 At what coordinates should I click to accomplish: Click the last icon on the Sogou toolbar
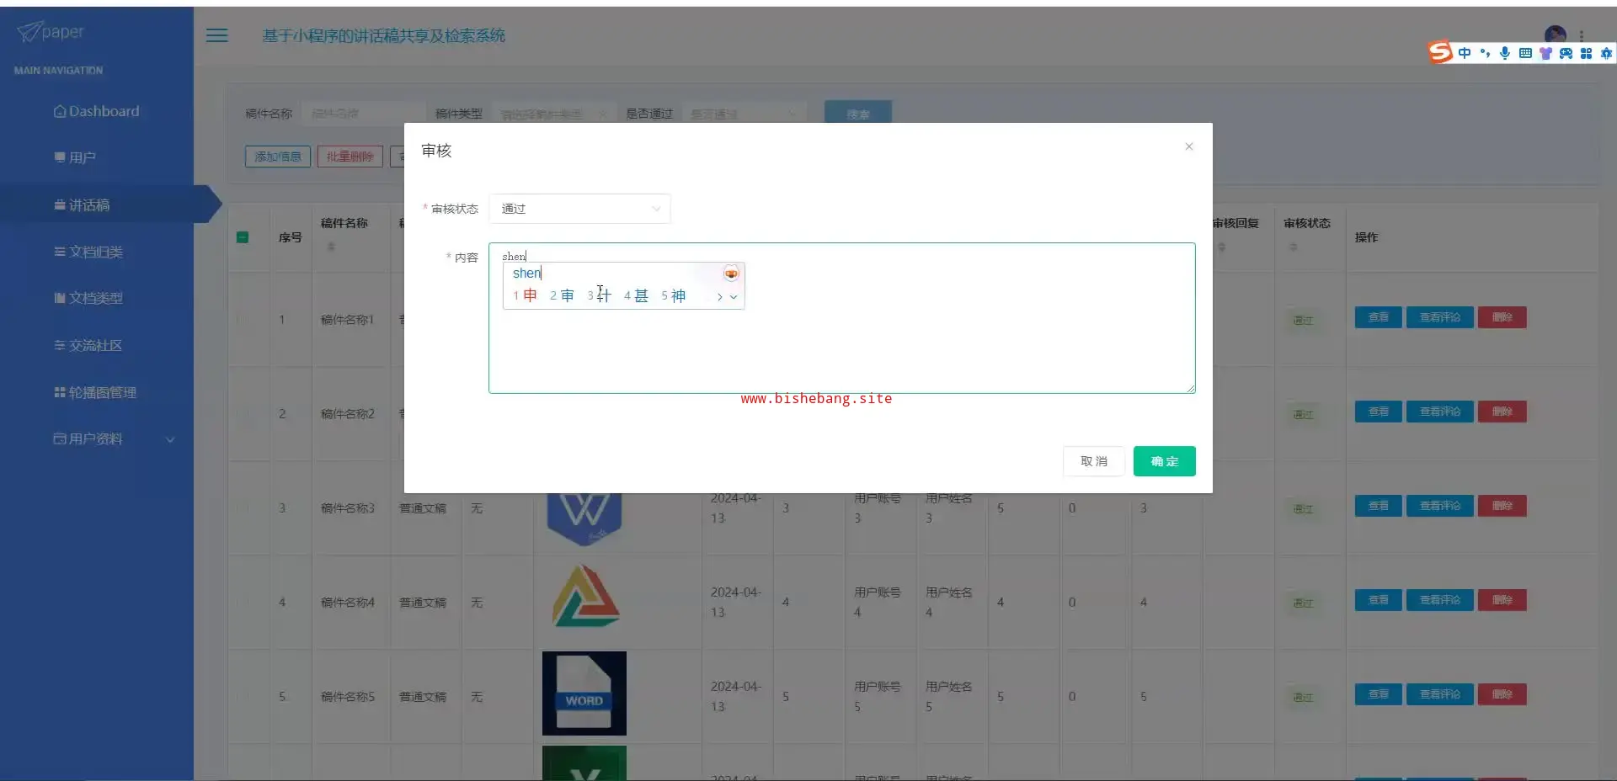click(x=1606, y=53)
